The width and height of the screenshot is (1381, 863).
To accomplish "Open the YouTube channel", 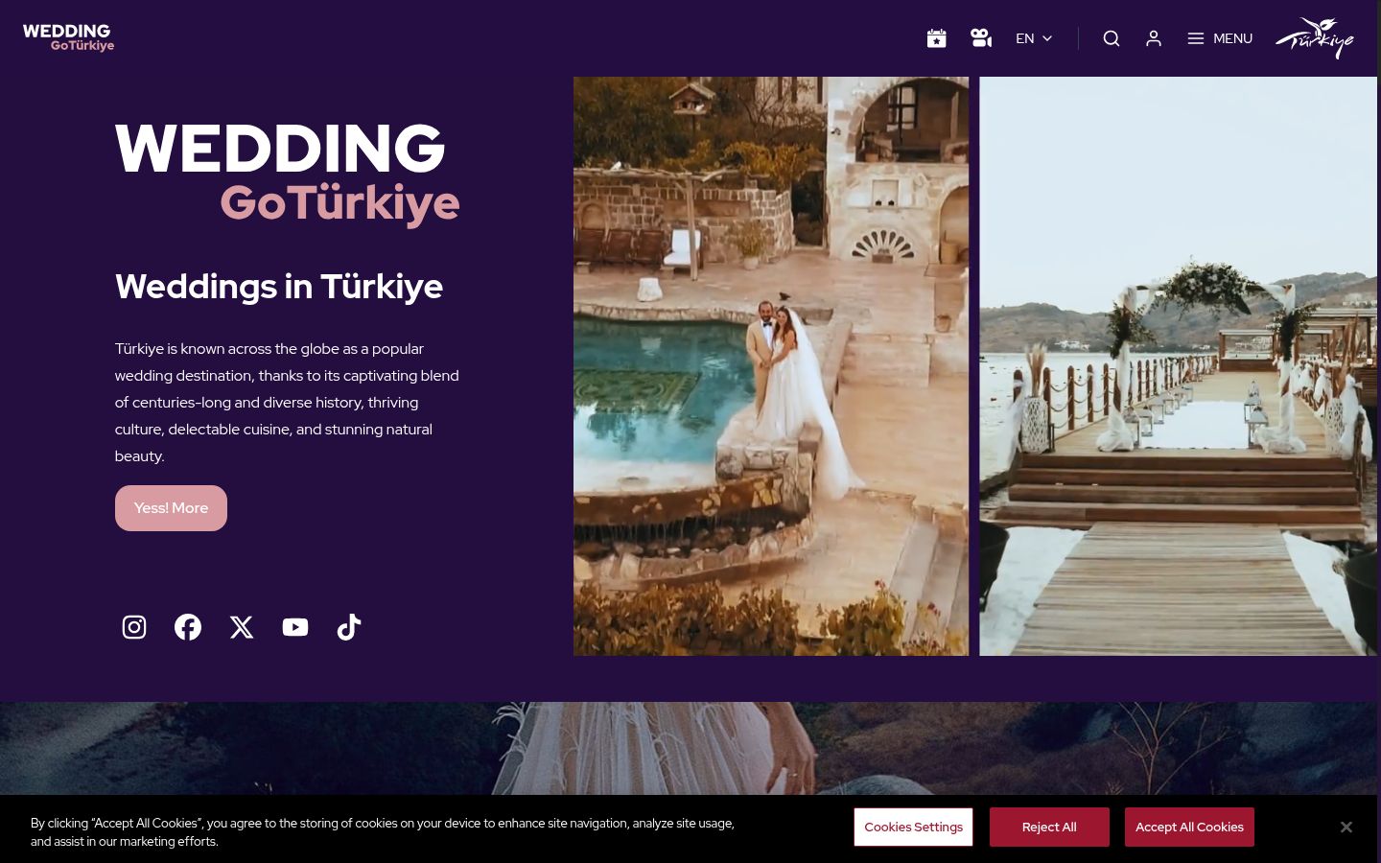I will tap(295, 627).
